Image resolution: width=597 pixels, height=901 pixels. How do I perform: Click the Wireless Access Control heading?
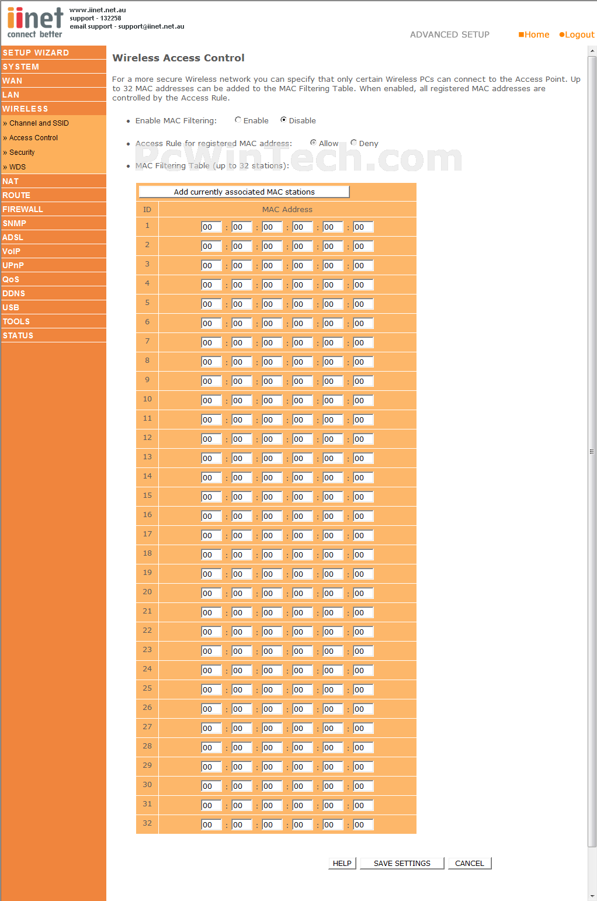pyautogui.click(x=179, y=58)
